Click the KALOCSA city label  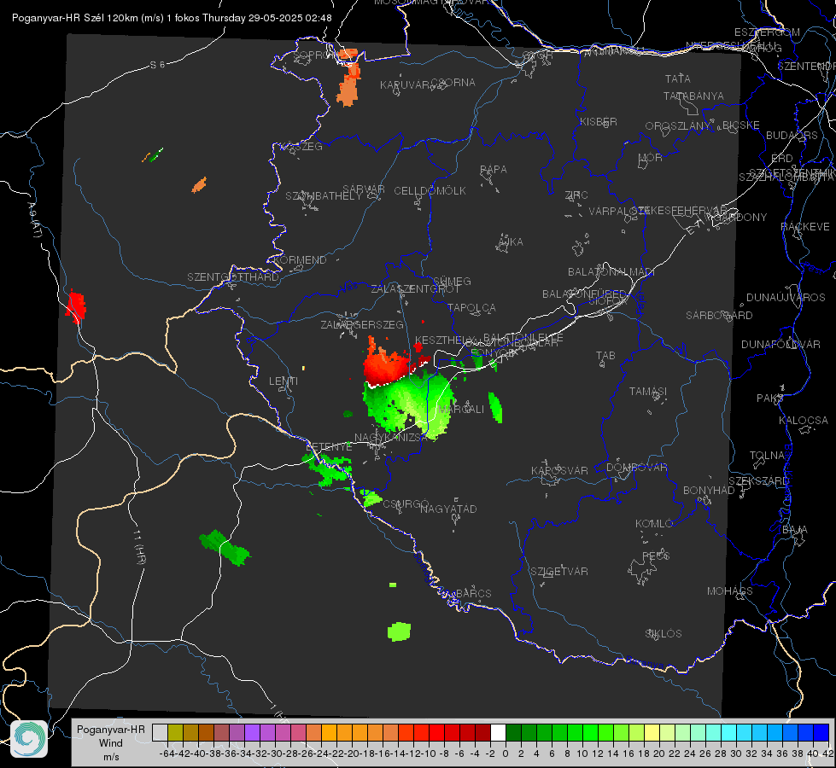point(804,420)
